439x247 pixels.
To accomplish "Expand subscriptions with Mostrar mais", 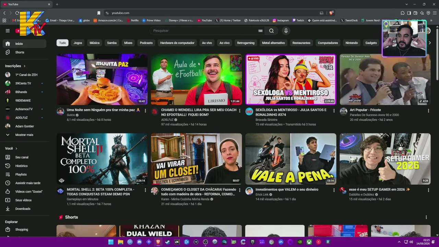I will [24, 135].
